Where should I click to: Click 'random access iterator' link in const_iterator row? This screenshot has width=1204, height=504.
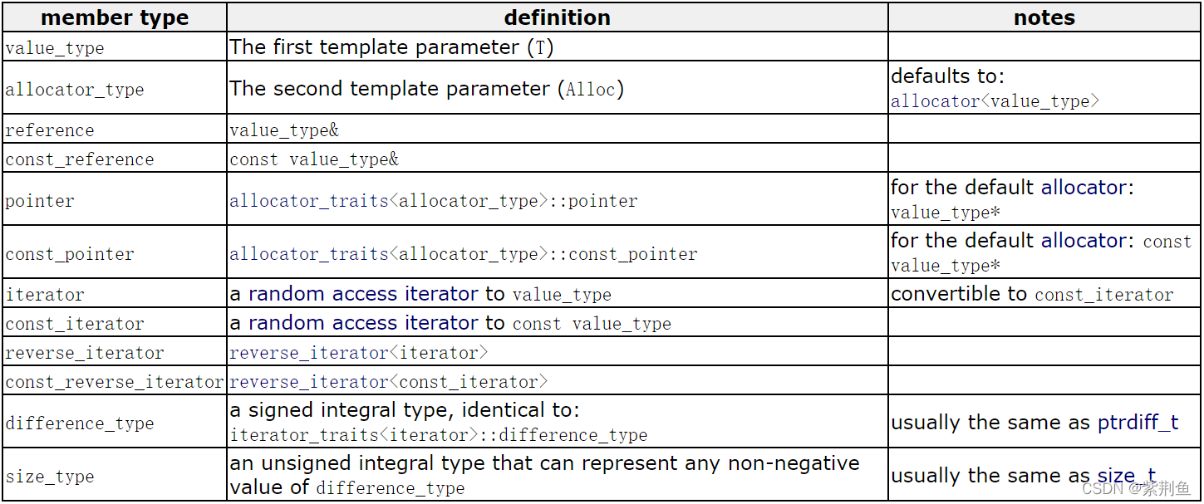(x=363, y=323)
